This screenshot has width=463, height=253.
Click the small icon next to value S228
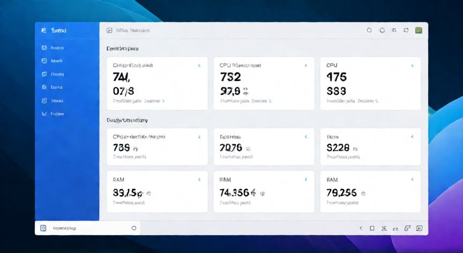point(355,149)
